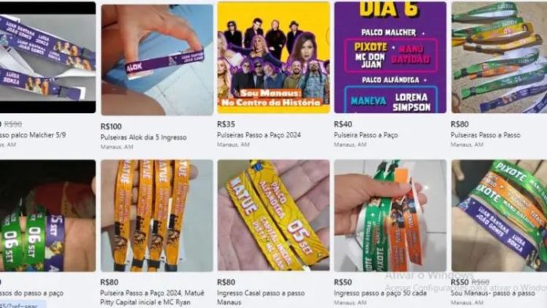Click 'Pulseira Passo a Paço 2024, Matuê' title
Viewport: 547px width, 308px height.
(x=152, y=298)
